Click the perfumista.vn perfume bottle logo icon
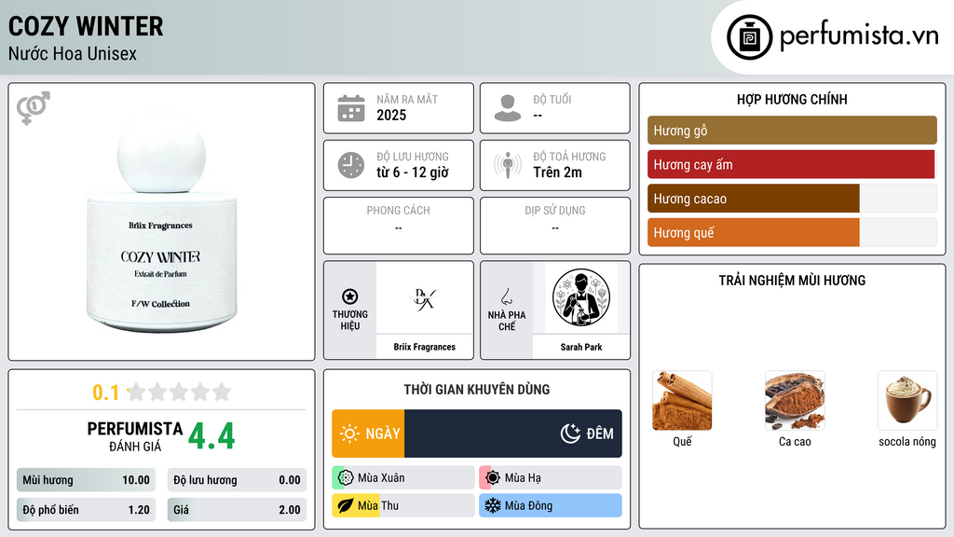954x537 pixels. (749, 37)
